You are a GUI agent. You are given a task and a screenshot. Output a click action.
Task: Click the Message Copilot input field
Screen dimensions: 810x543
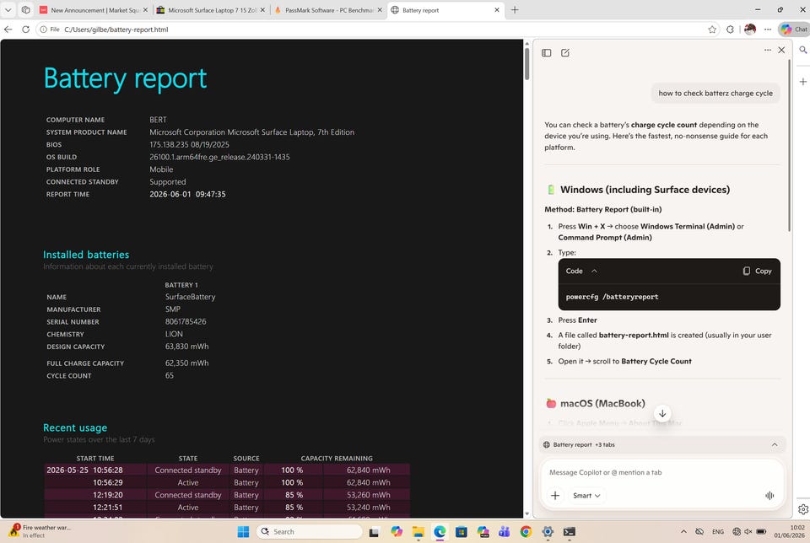click(x=662, y=472)
